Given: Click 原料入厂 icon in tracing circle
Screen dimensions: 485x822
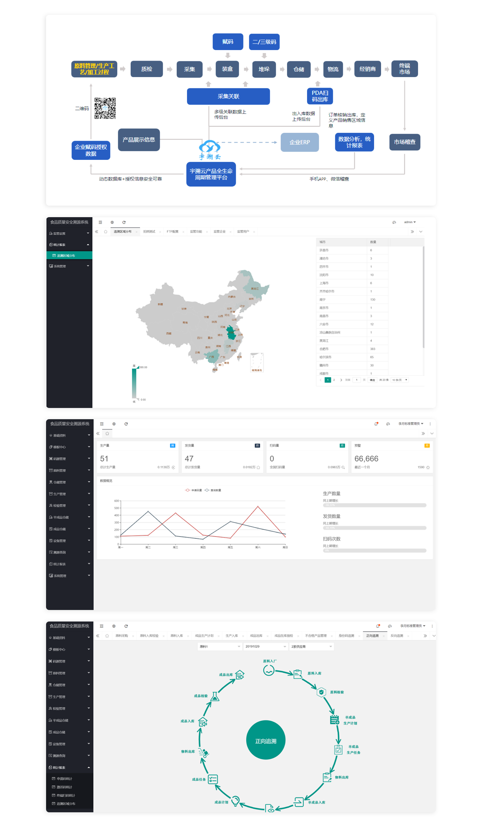Looking at the screenshot, I should pos(269,670).
